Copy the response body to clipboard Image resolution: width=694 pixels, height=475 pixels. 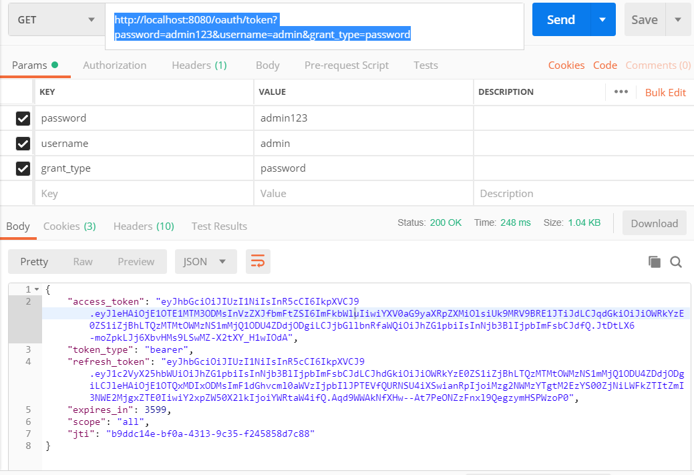654,262
